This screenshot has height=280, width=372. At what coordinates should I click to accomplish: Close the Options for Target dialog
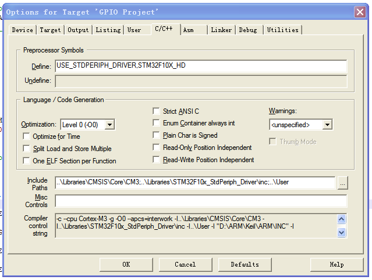pos(360,12)
